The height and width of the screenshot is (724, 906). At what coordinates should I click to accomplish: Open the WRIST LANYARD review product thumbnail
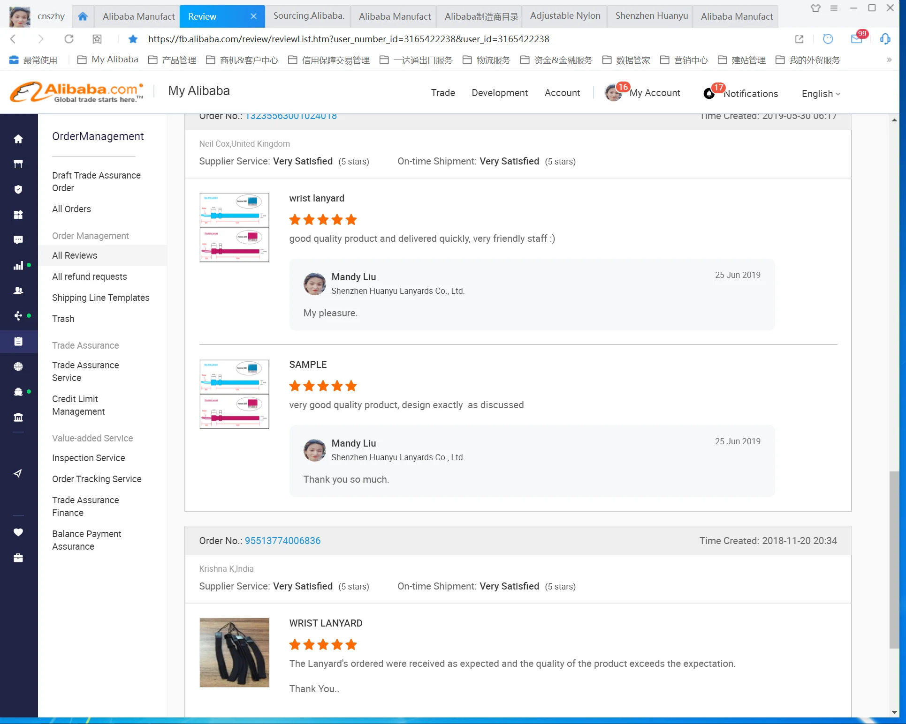(234, 653)
